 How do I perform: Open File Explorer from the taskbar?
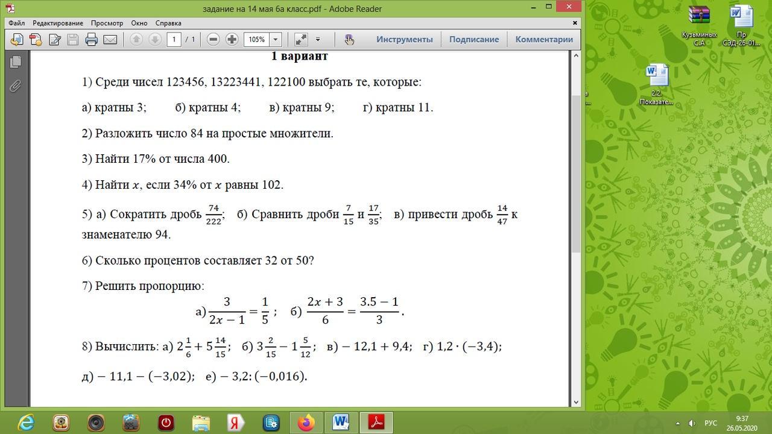(201, 423)
